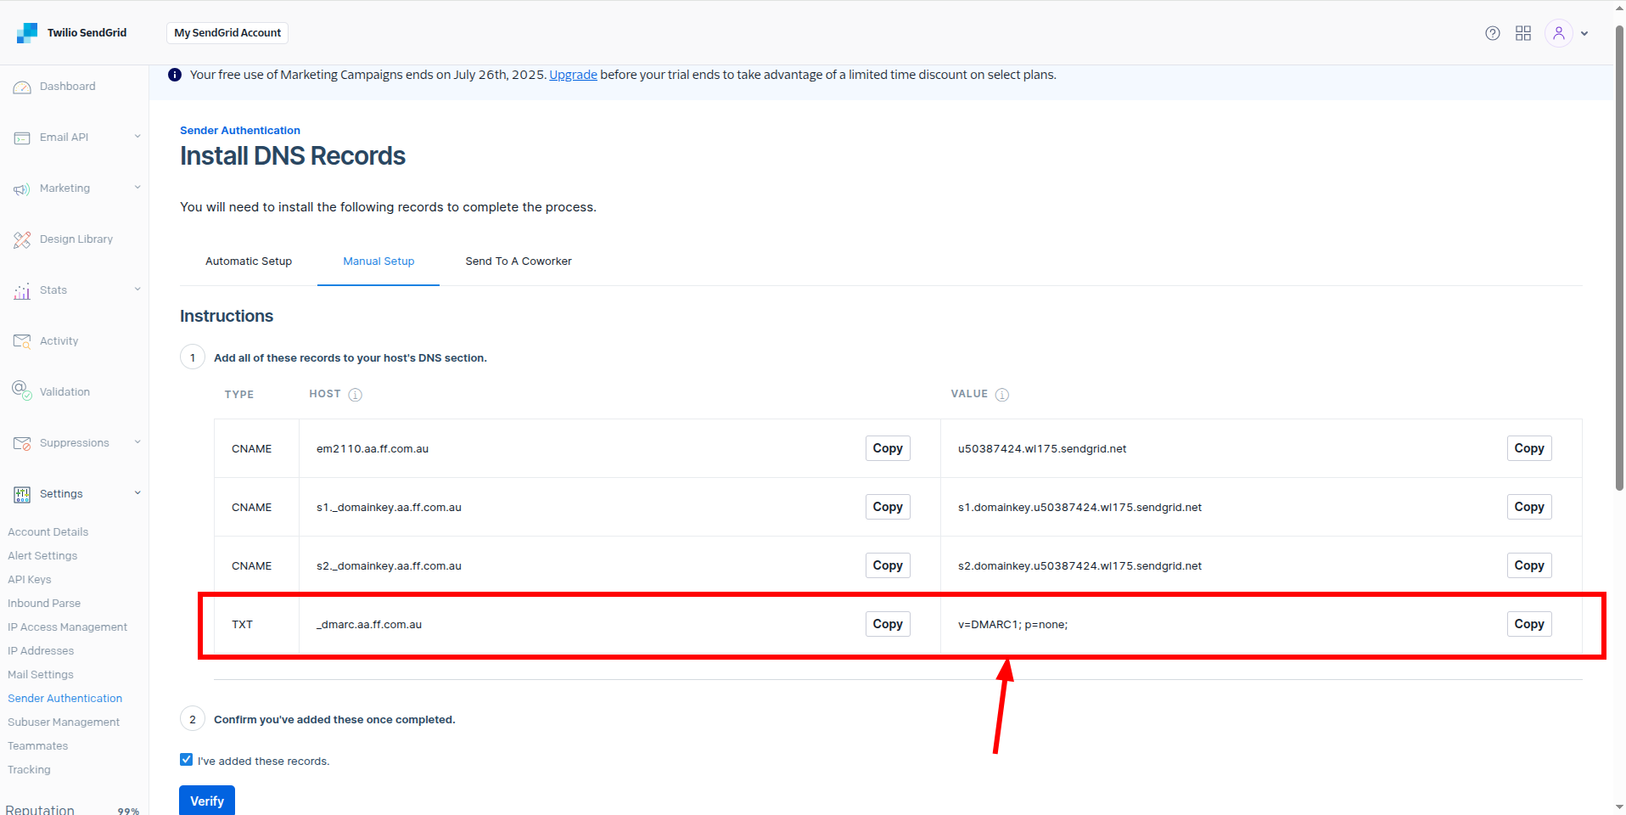Open Sender Authentication sidebar link

pyautogui.click(x=65, y=699)
